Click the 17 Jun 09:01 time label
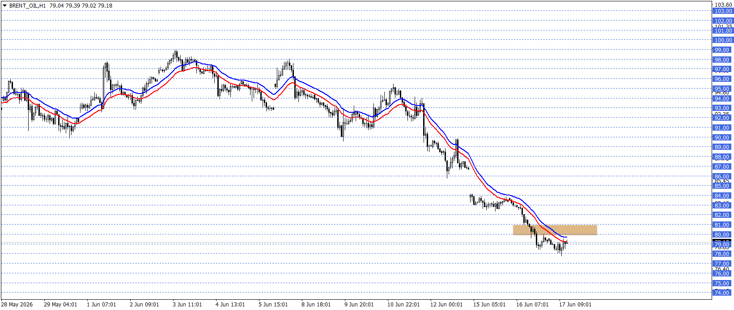This screenshot has width=734, height=310. [576, 305]
